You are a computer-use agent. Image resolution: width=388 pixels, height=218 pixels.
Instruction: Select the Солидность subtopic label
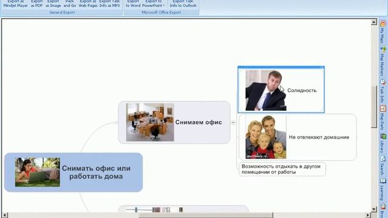[x=302, y=90]
